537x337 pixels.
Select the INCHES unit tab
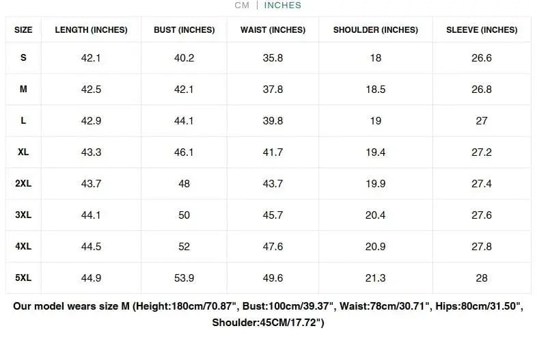click(x=283, y=5)
